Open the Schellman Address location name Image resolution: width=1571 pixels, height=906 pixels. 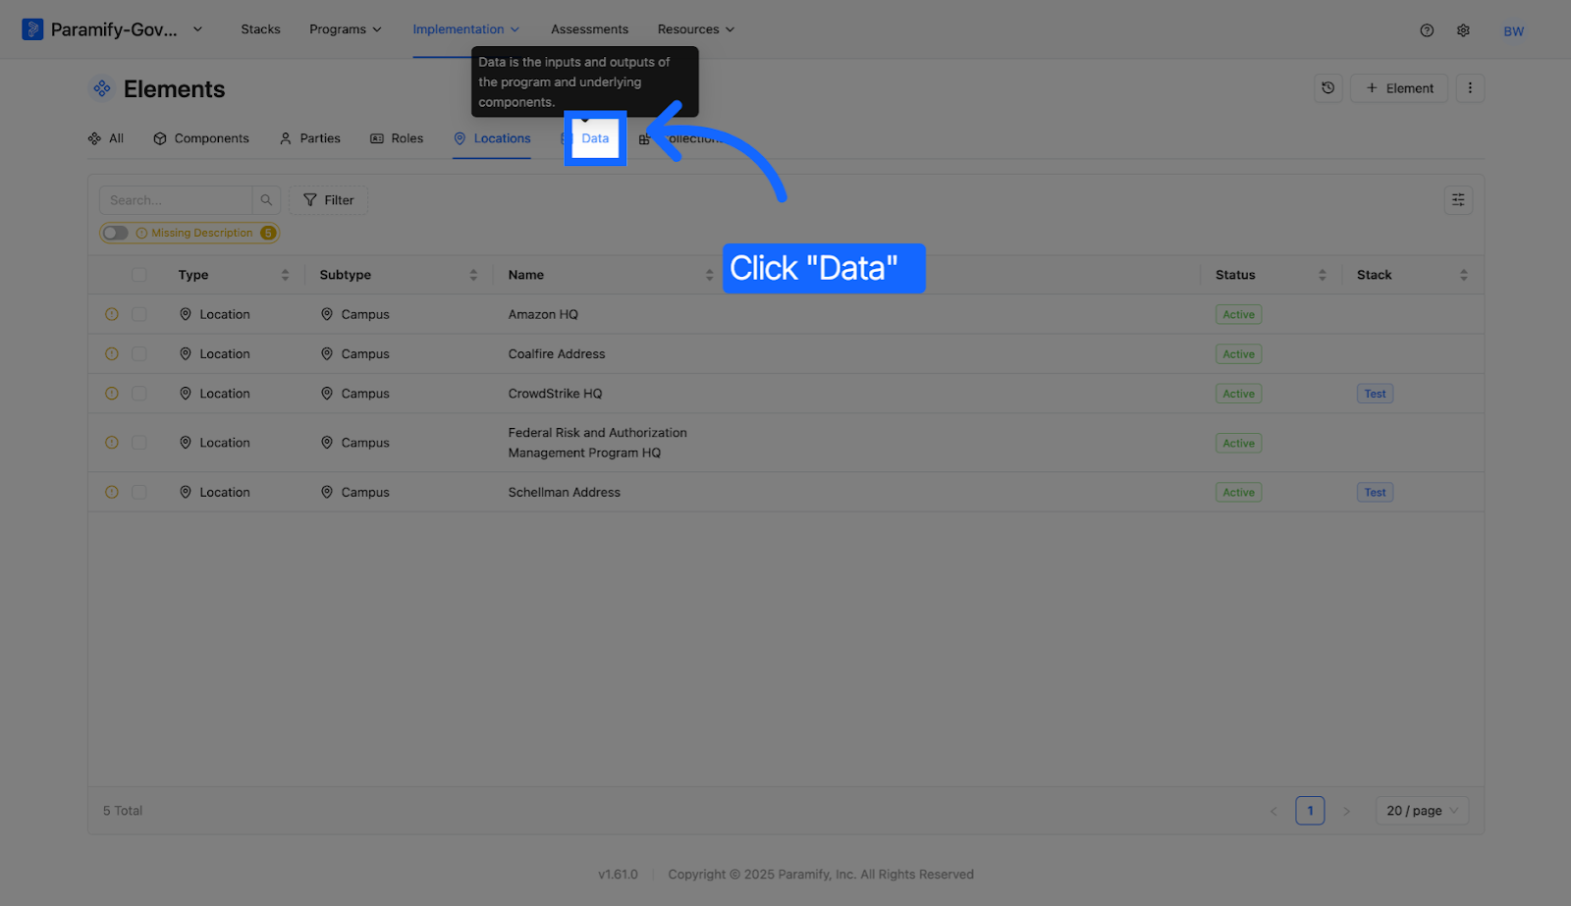[564, 493]
